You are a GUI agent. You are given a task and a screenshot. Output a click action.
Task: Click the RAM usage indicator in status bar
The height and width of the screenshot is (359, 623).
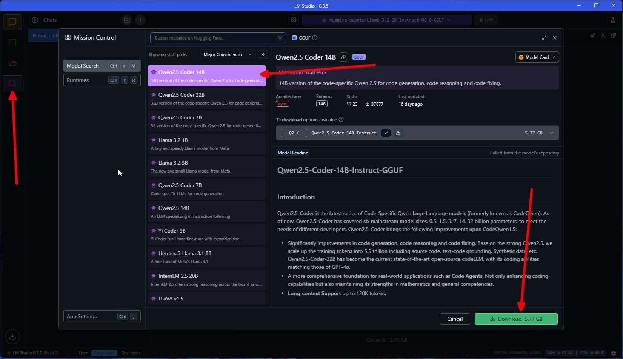click(x=560, y=353)
